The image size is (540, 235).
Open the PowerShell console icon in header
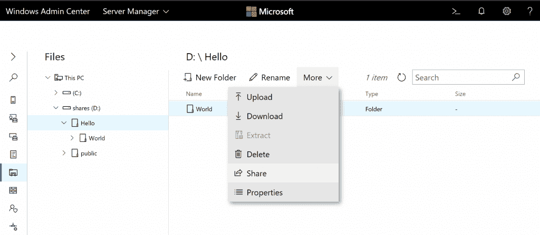(x=456, y=12)
